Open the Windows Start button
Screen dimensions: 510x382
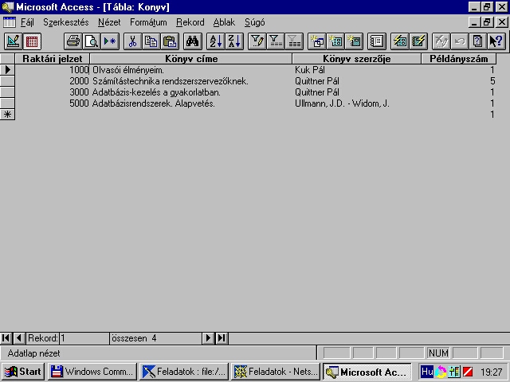click(x=23, y=372)
